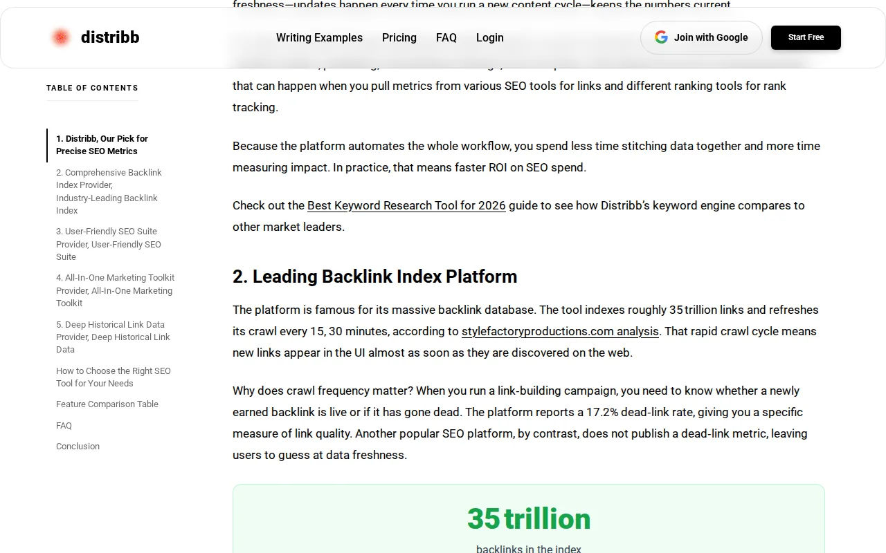Open the distribb home brand name
This screenshot has width=886, height=553.
[110, 37]
